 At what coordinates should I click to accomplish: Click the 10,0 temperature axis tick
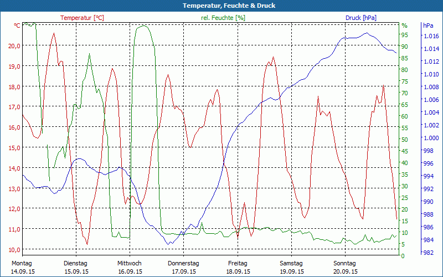14,249
